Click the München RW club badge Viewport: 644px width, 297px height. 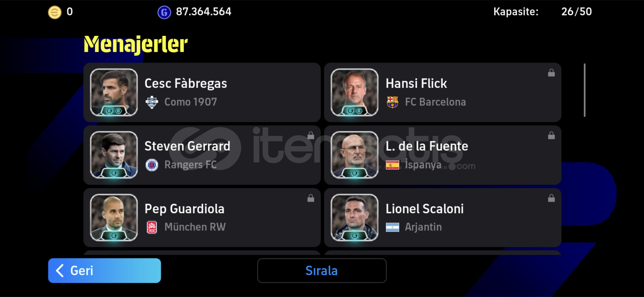pos(152,227)
